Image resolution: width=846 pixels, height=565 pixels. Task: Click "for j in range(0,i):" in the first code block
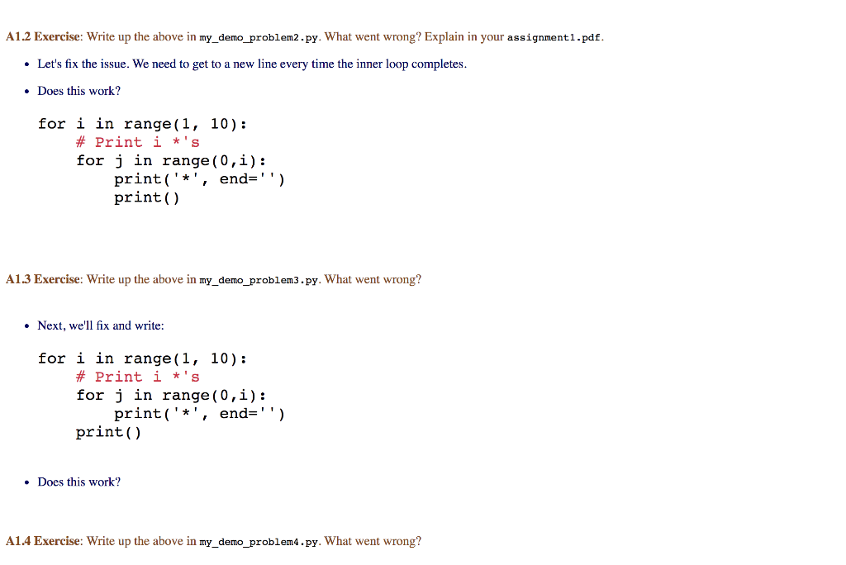pos(171,161)
